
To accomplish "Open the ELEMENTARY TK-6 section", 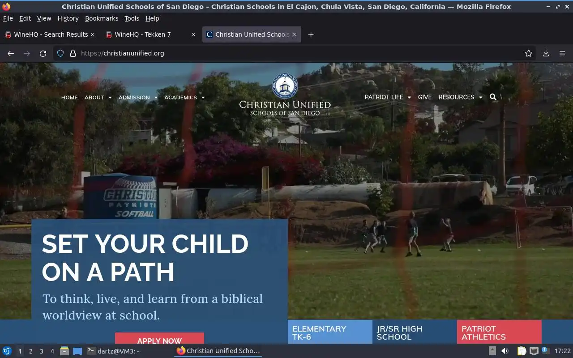I will pos(330,332).
